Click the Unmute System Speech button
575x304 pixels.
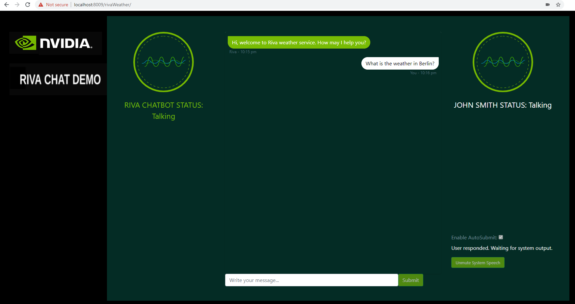click(478, 263)
